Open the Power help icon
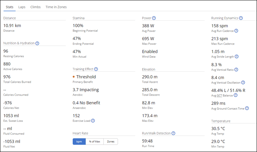 pyautogui.click(x=154, y=18)
